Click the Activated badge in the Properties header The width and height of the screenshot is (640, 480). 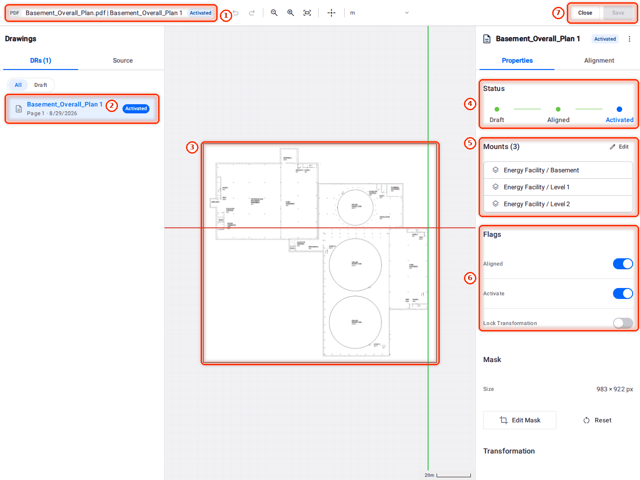pyautogui.click(x=605, y=39)
